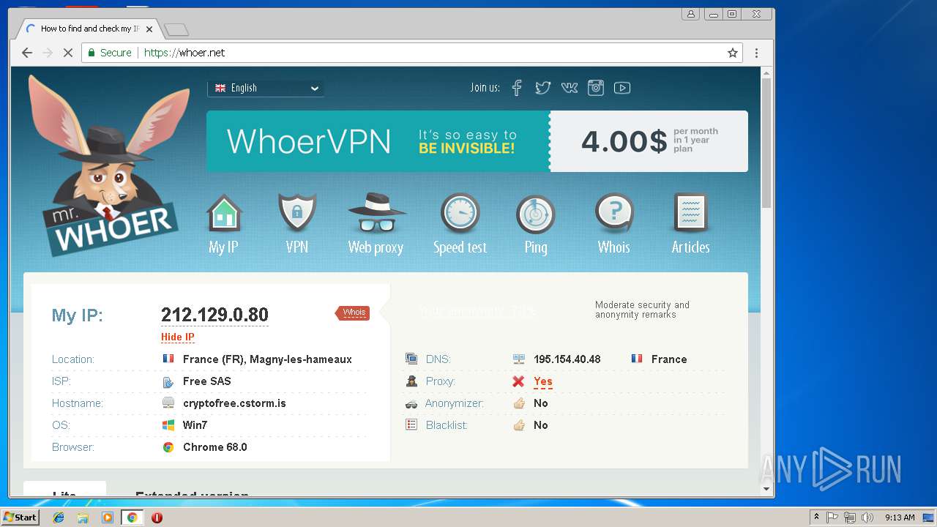Stop loading the page
The height and width of the screenshot is (527, 937).
coord(67,53)
